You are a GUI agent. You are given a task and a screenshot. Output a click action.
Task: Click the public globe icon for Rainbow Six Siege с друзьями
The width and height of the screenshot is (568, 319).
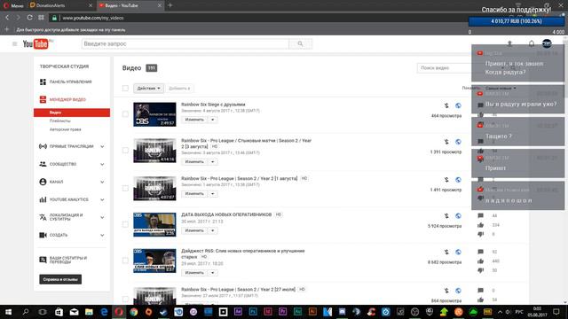(x=458, y=105)
